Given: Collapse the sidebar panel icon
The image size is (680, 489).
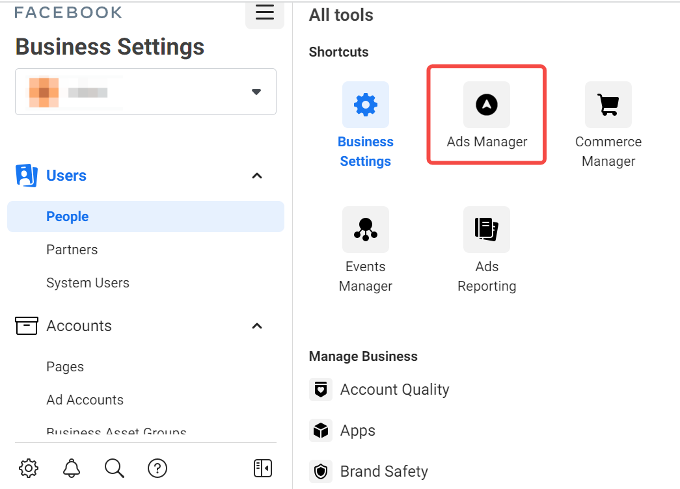Looking at the screenshot, I should click(263, 468).
